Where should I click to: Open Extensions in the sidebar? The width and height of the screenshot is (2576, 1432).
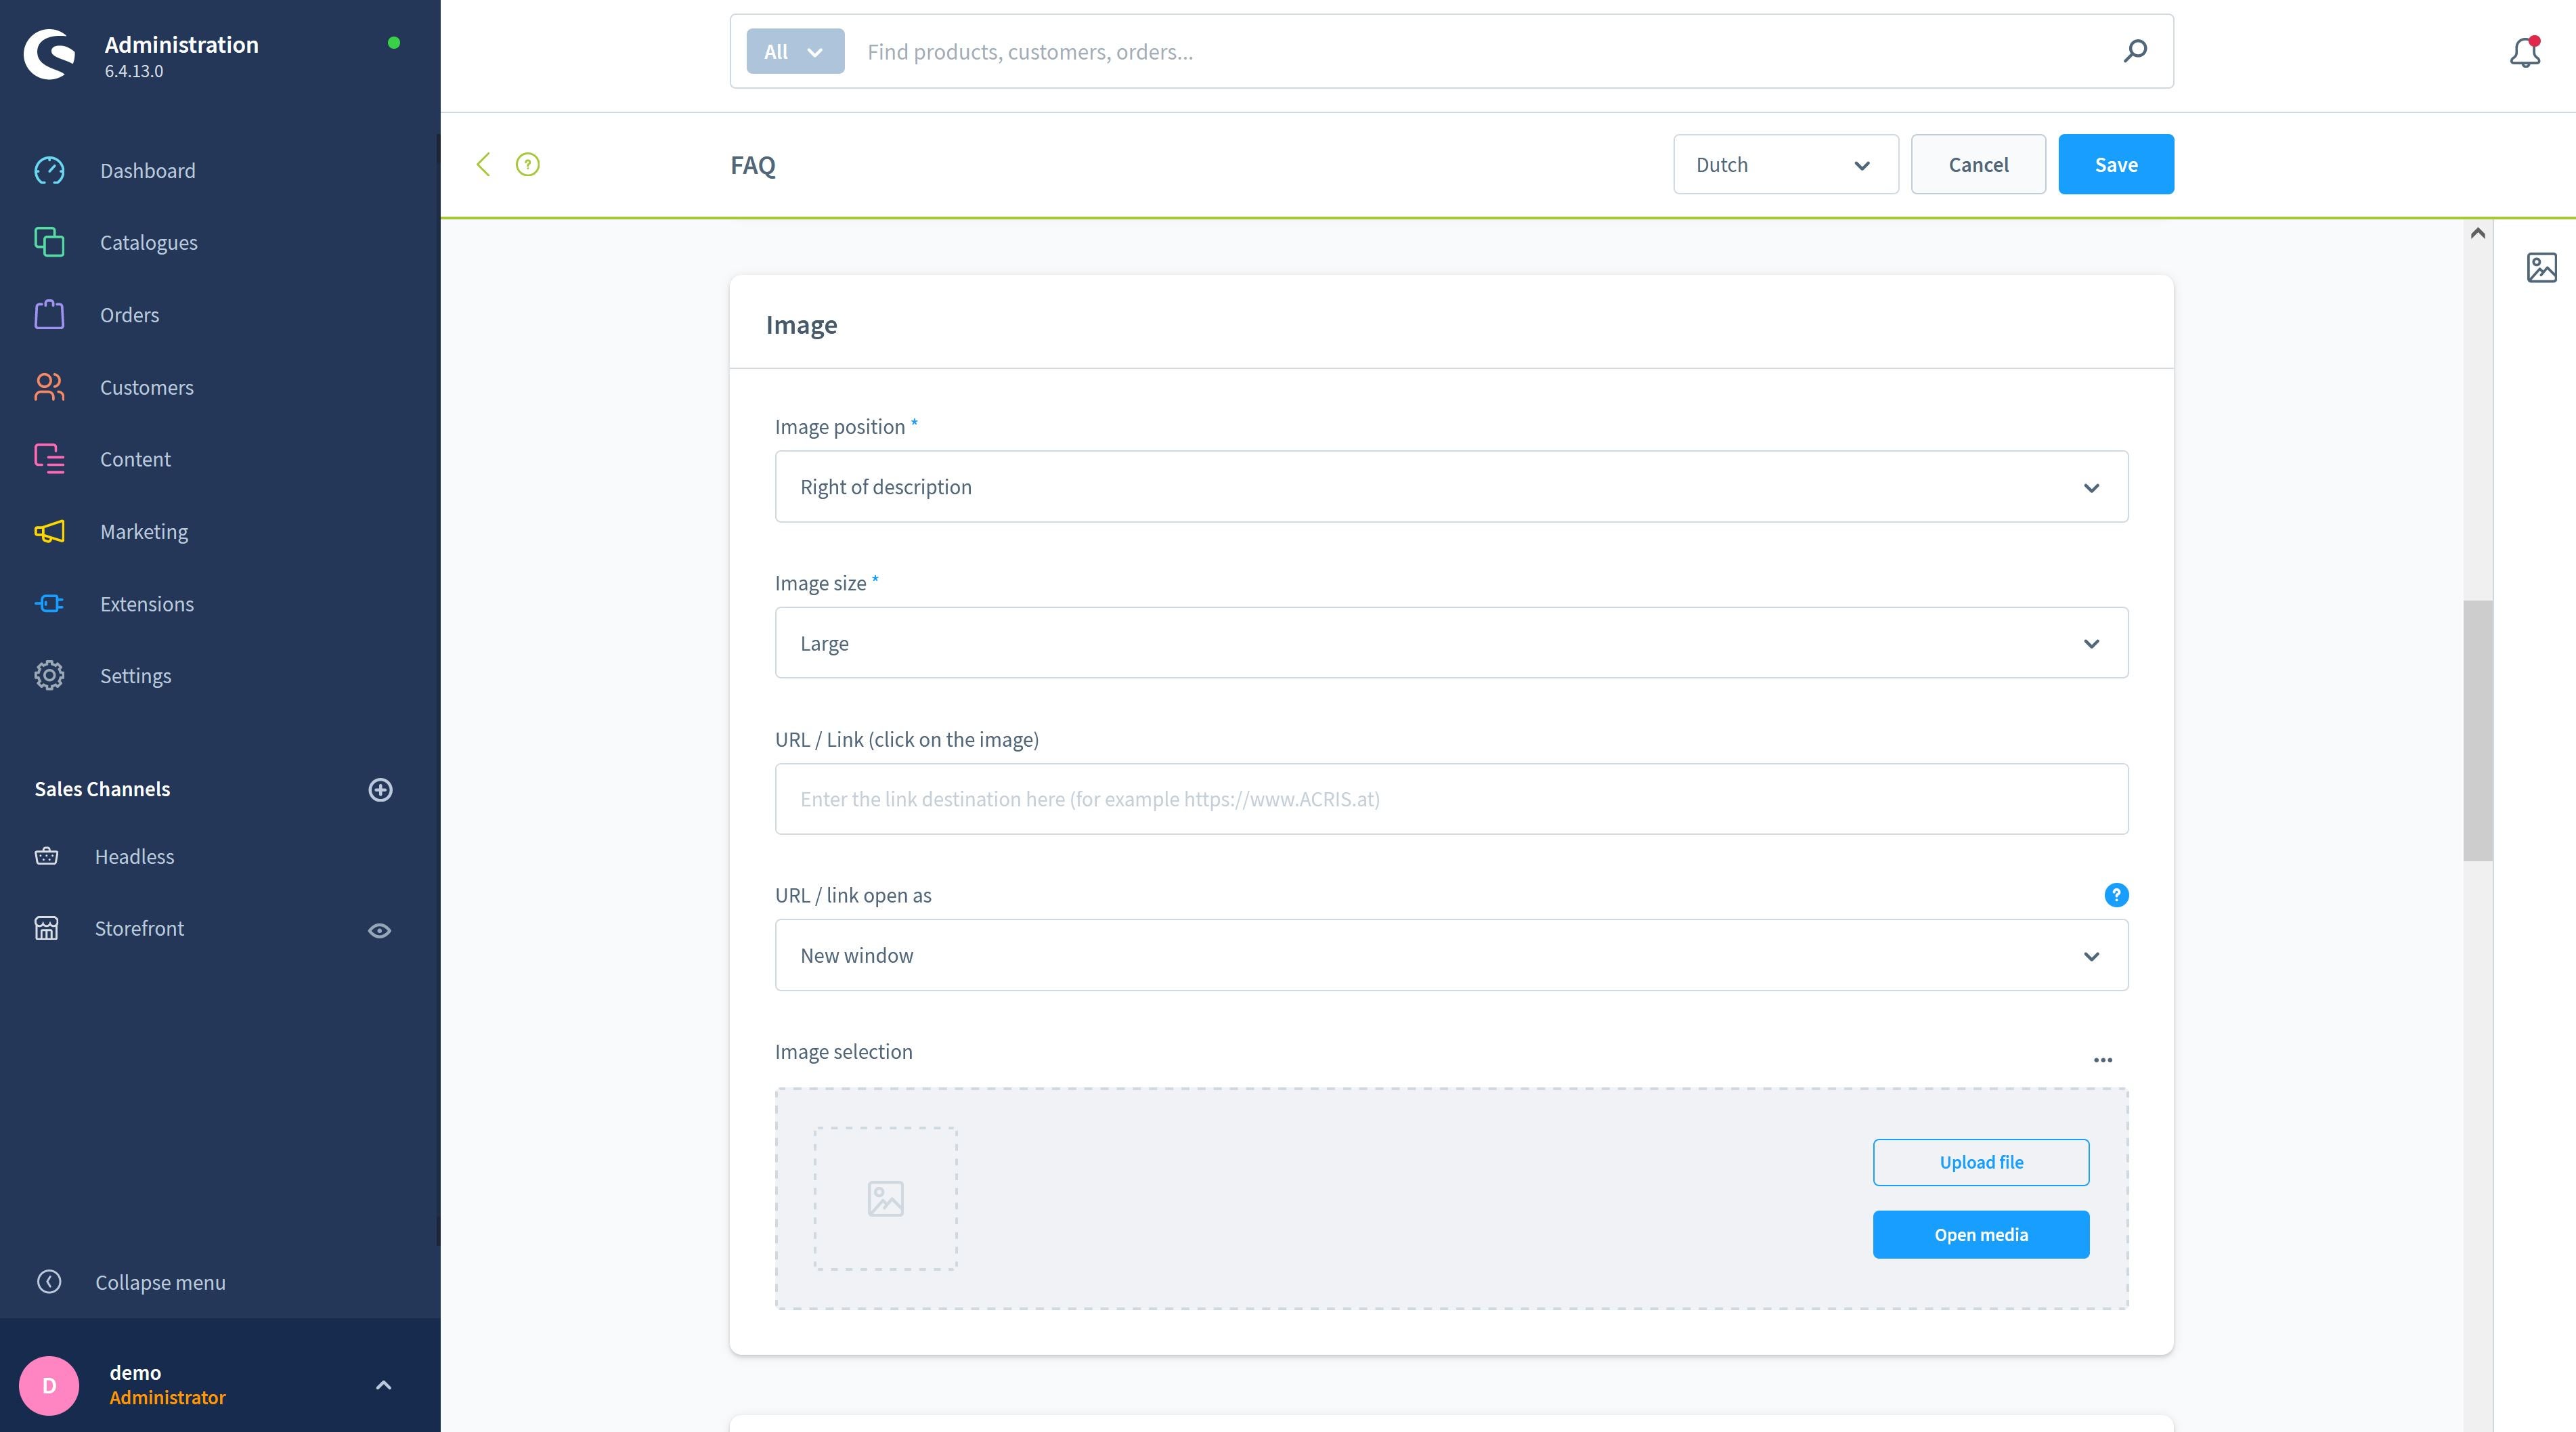(x=147, y=604)
